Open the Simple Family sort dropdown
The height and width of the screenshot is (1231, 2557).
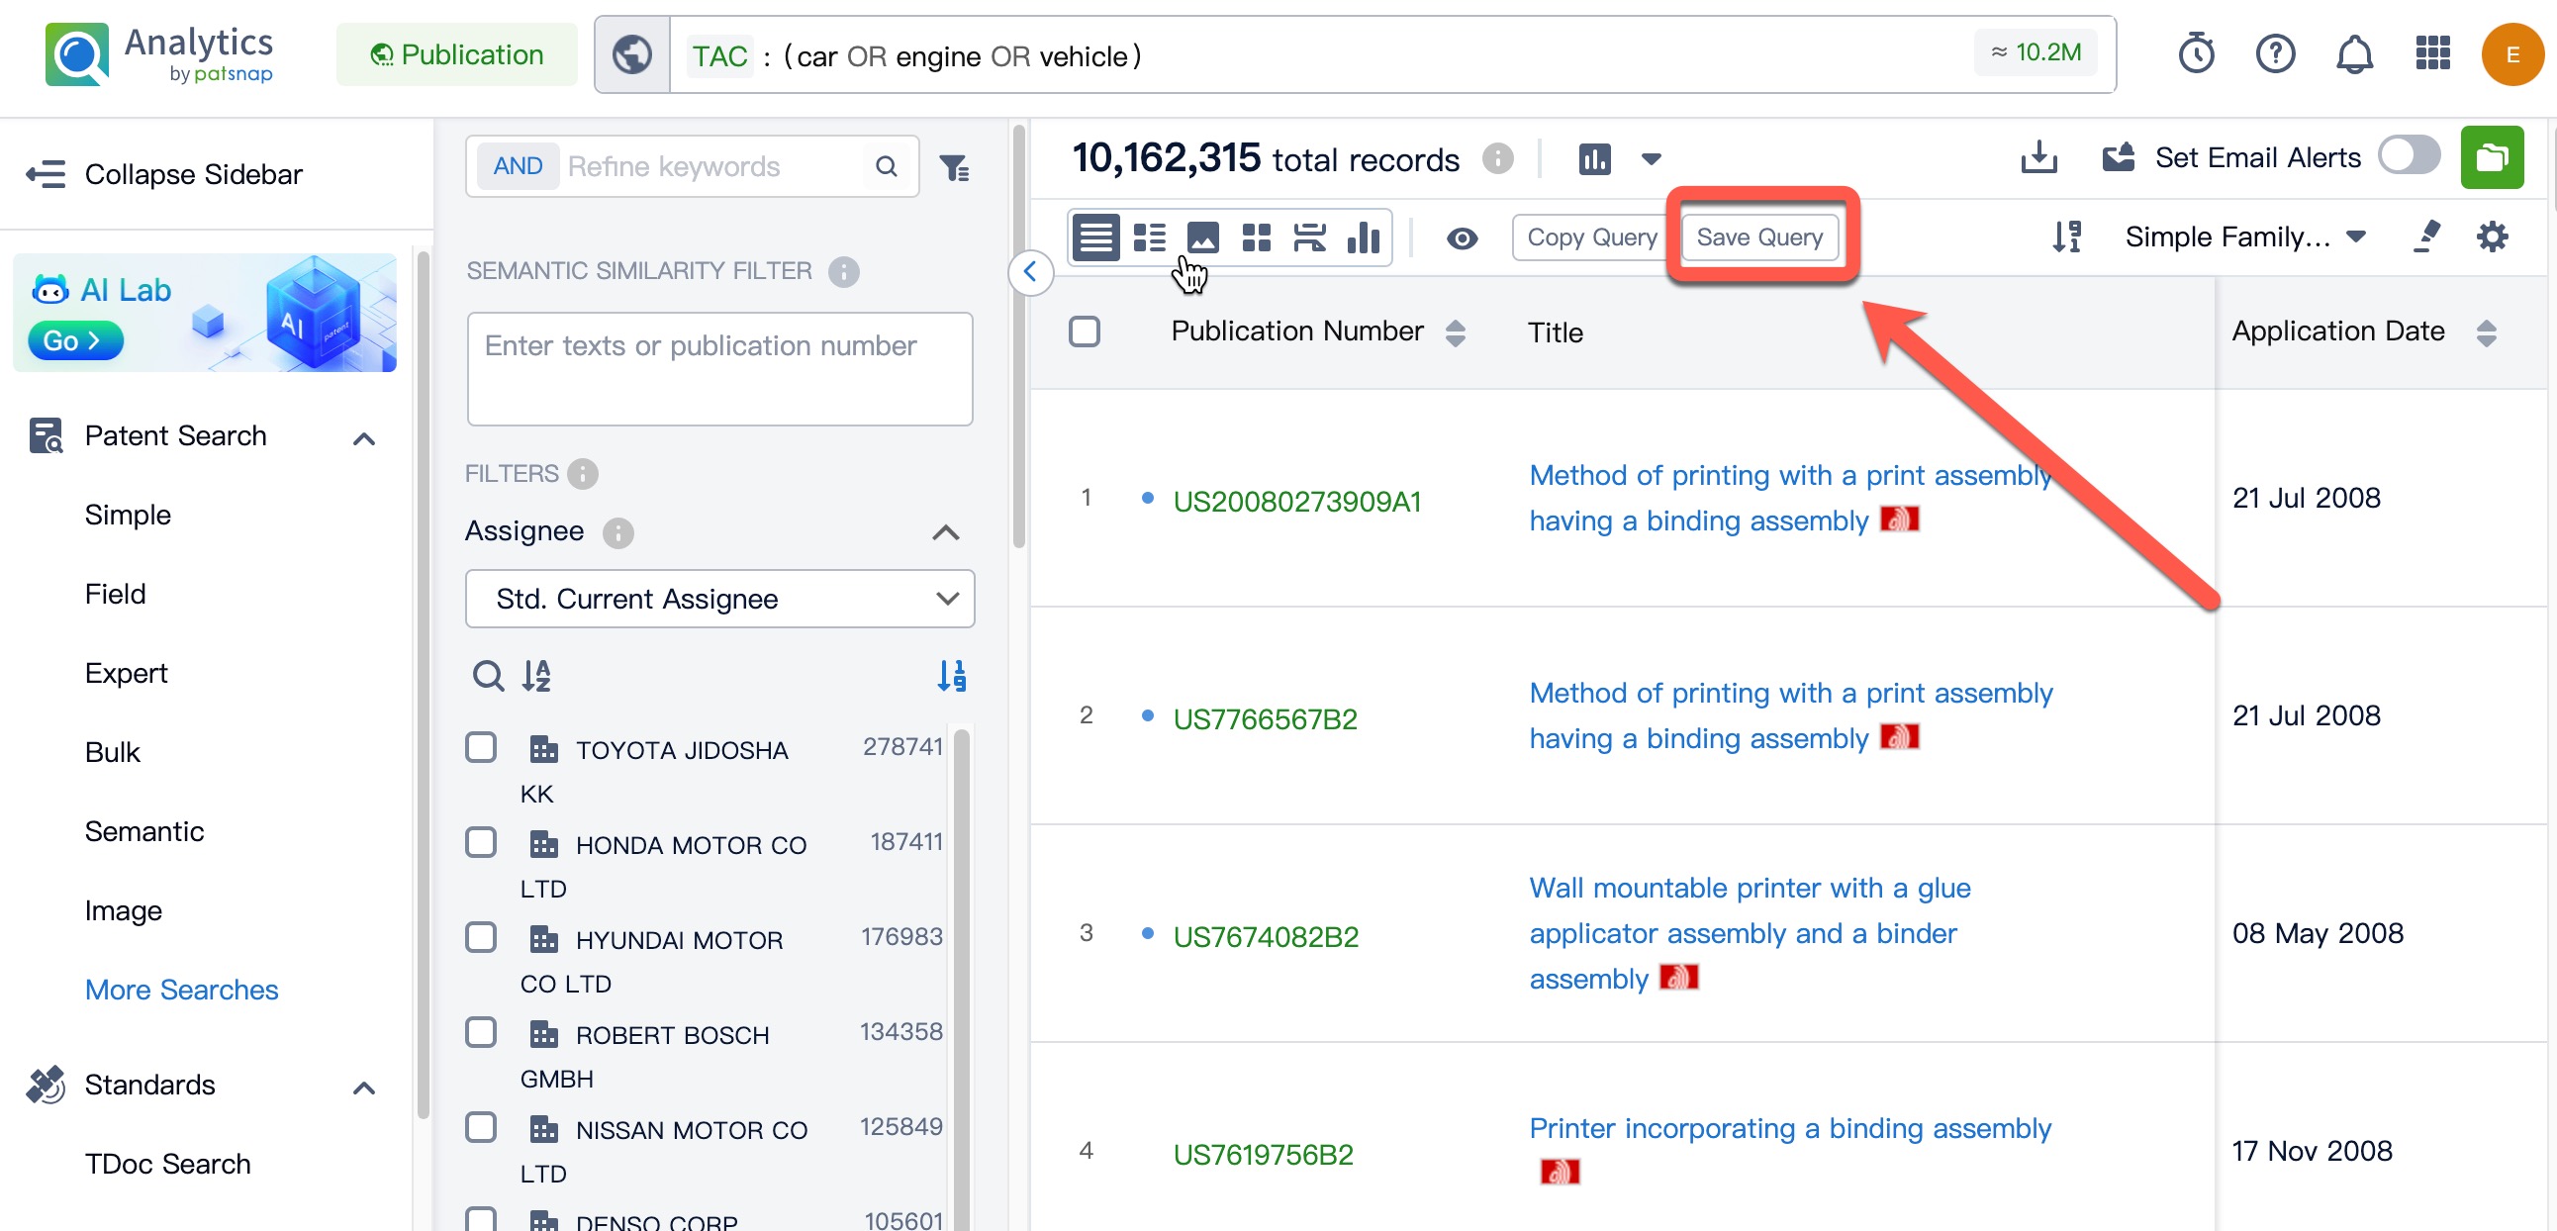click(x=2245, y=237)
